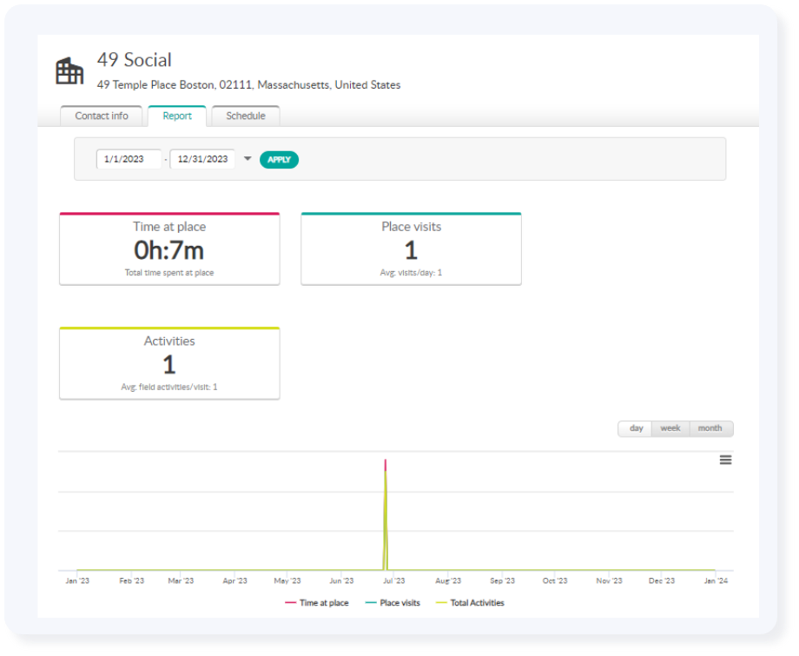Viewport: 799px width, 656px height.
Task: Click the Apr '23 axis label
Action: tap(234, 580)
